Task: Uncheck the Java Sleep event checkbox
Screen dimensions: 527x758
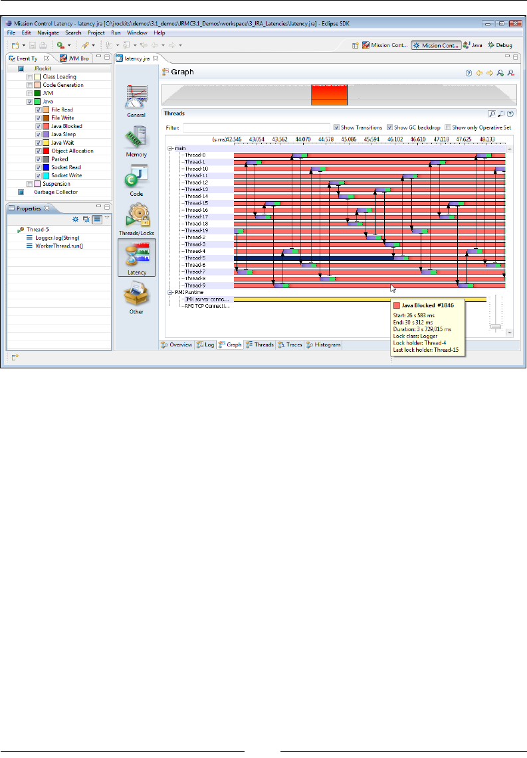Action: click(x=39, y=134)
